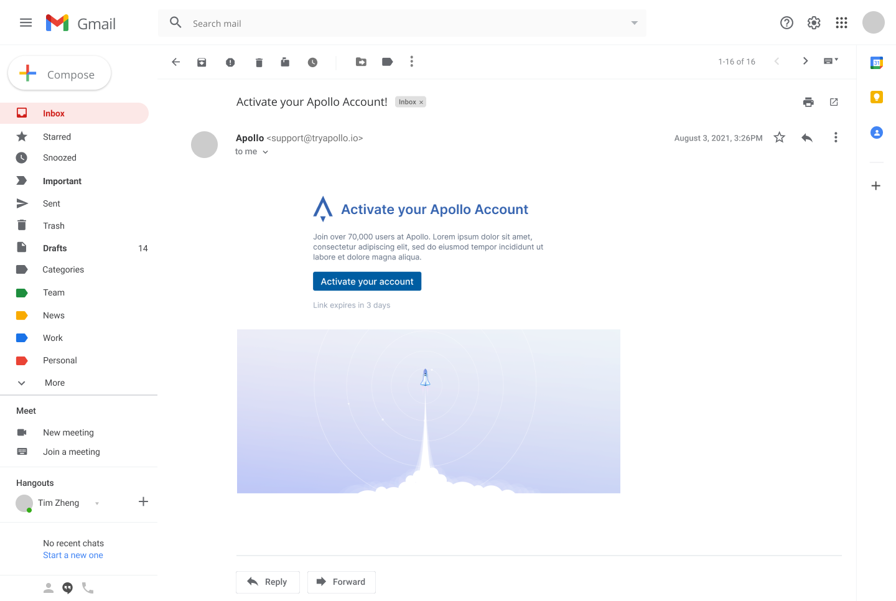Viewport: 896px width, 601px height.
Task: Open the rocket launch image
Action: point(429,411)
